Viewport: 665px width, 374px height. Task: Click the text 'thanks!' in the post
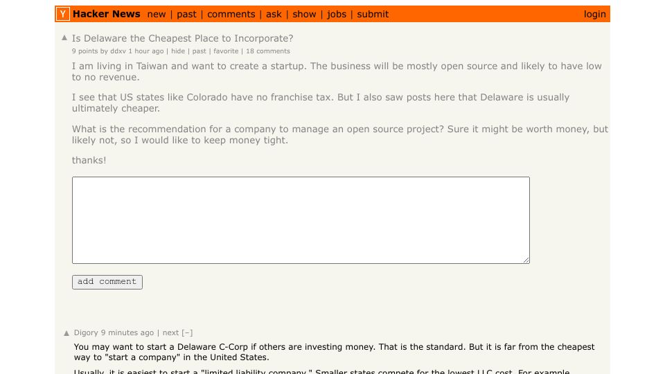(x=89, y=160)
